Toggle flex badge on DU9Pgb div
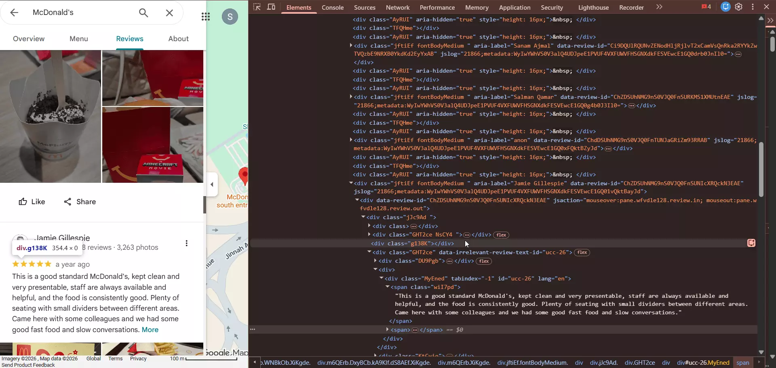This screenshot has width=776, height=368. pos(484,261)
